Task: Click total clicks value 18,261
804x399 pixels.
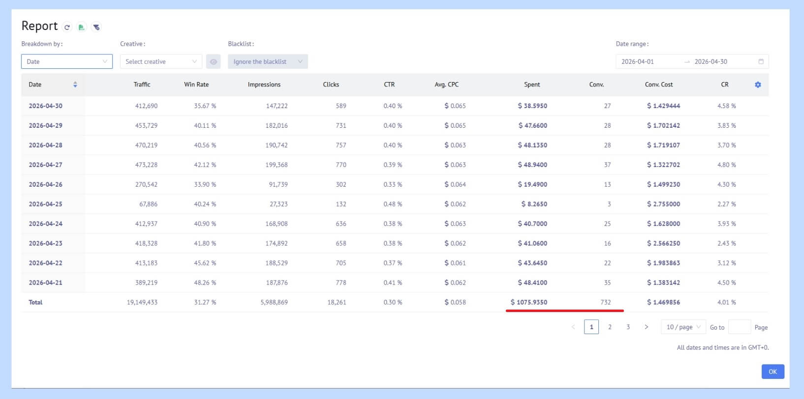Action: (337, 302)
